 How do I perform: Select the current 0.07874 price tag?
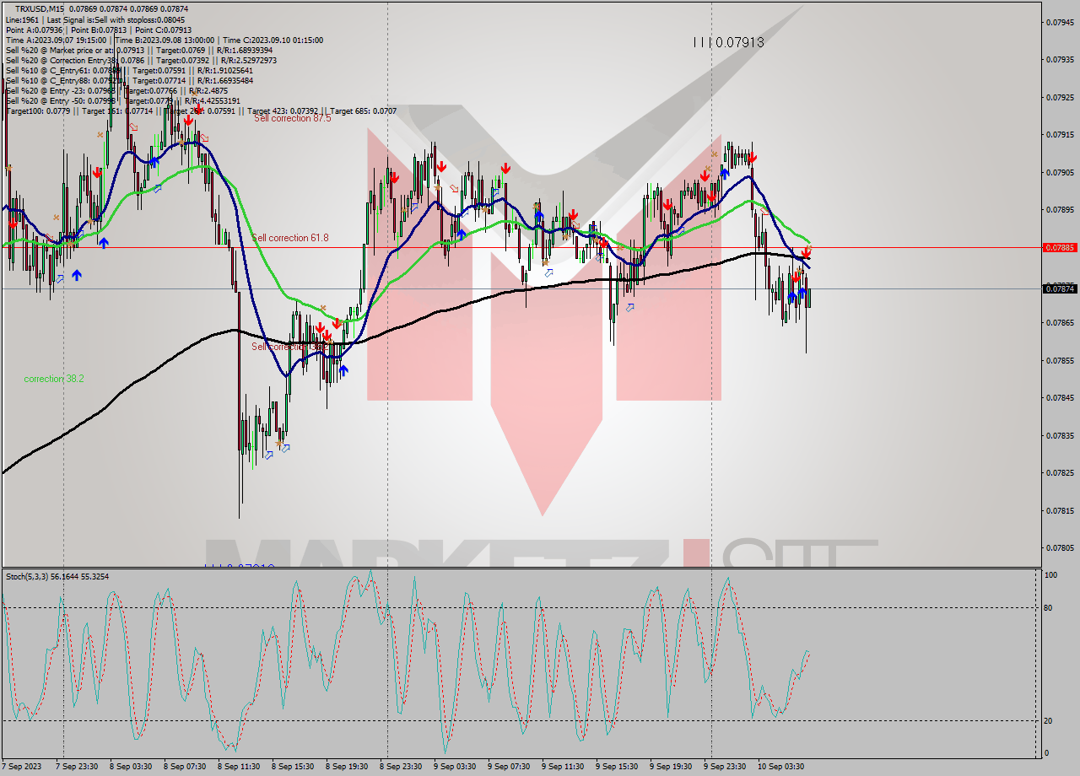click(1060, 288)
